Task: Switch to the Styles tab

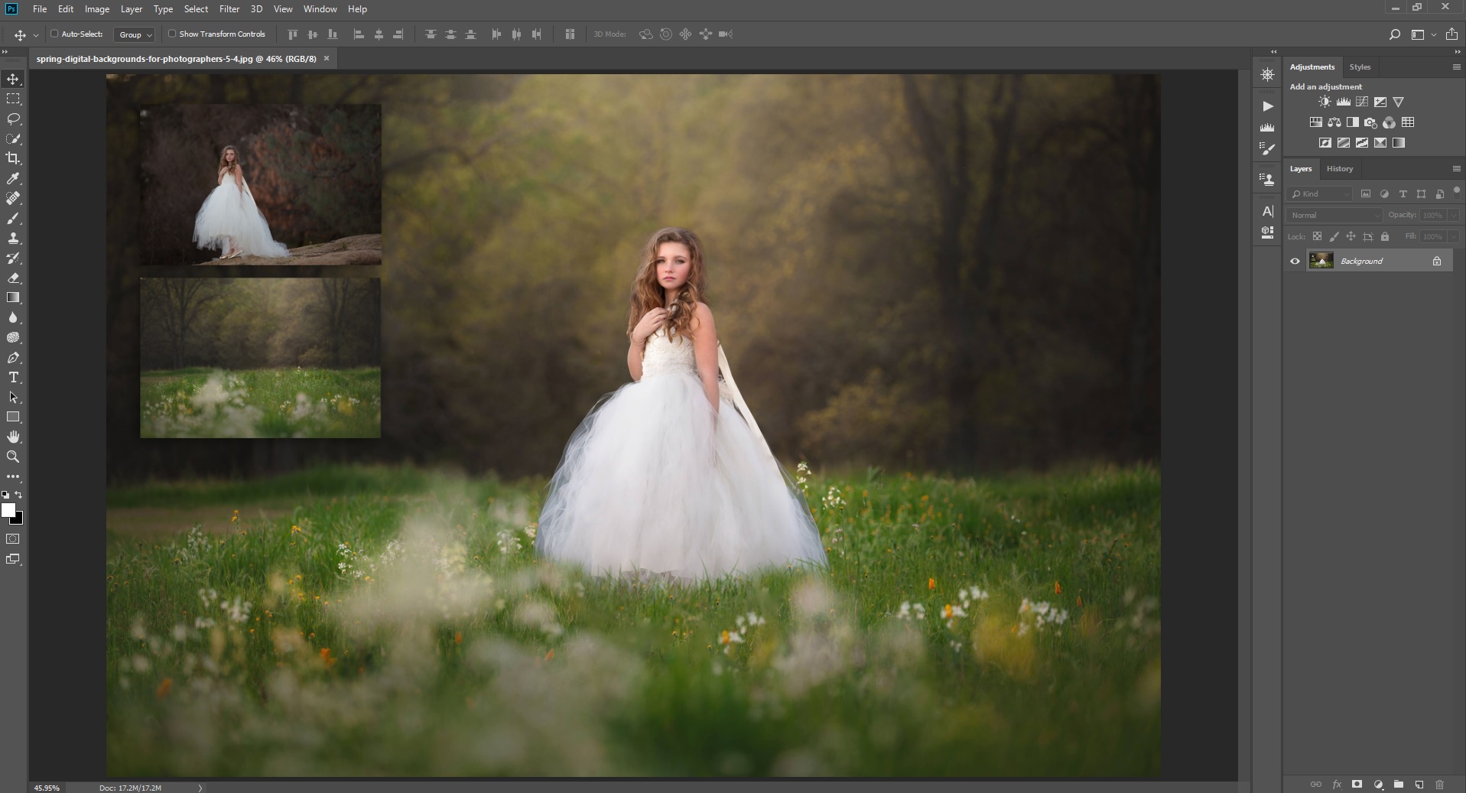Action: coord(1360,67)
